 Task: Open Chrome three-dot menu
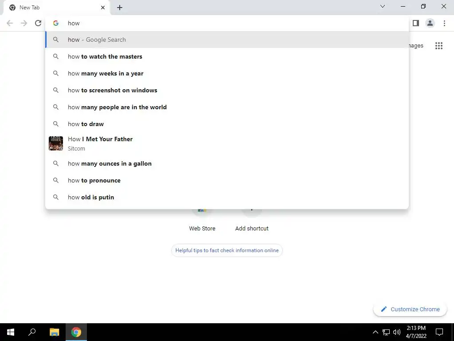pos(444,23)
